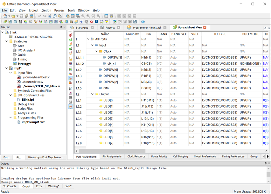Click the Find binoculars icon
This screenshot has height=194, width=271.
click(78, 16)
